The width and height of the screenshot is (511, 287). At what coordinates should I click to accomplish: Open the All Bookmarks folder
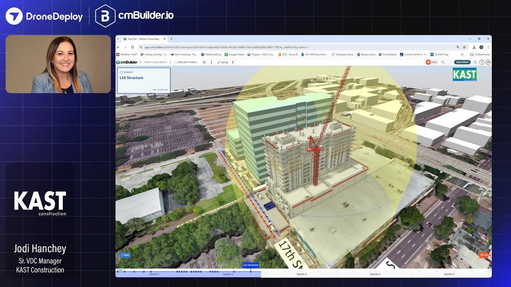pyautogui.click(x=480, y=55)
